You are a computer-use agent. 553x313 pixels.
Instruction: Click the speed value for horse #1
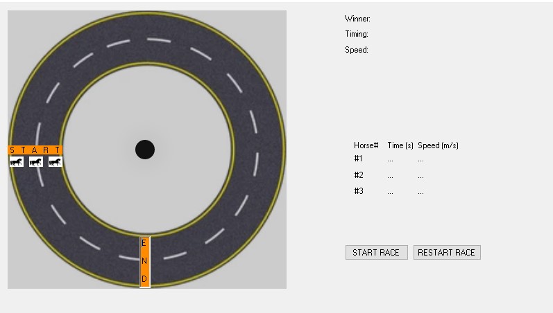[420, 159]
